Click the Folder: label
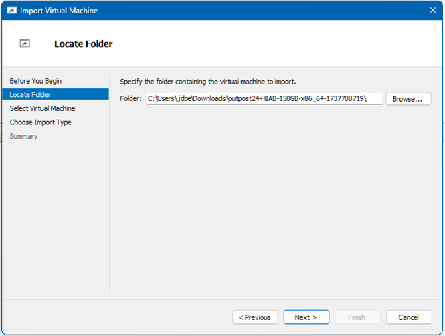The image size is (445, 336). pos(131,99)
